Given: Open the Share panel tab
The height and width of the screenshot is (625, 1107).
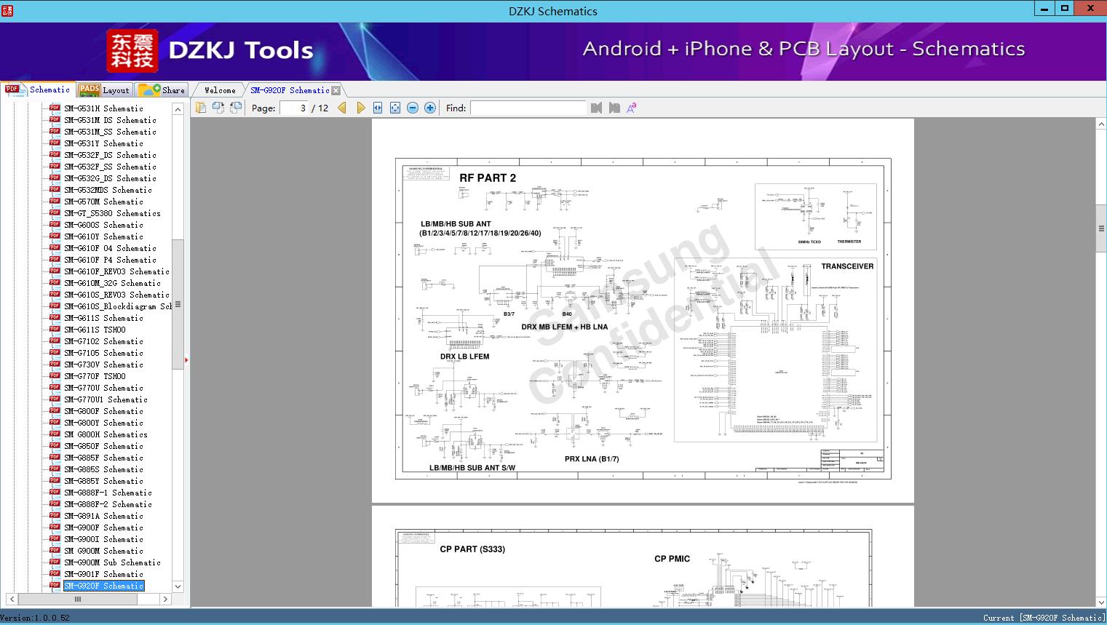Looking at the screenshot, I should (x=162, y=90).
